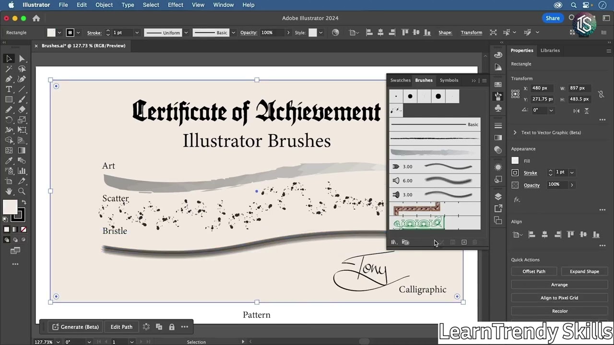Viewport: 614px width, 345px height.
Task: Toggle lock icon in contextual task bar
Action: [x=172, y=327]
